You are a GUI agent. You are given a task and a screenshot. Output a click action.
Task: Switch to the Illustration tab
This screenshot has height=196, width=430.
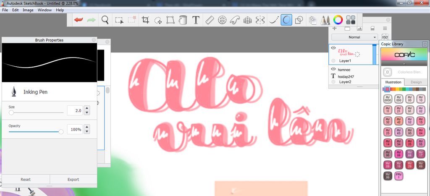click(393, 82)
